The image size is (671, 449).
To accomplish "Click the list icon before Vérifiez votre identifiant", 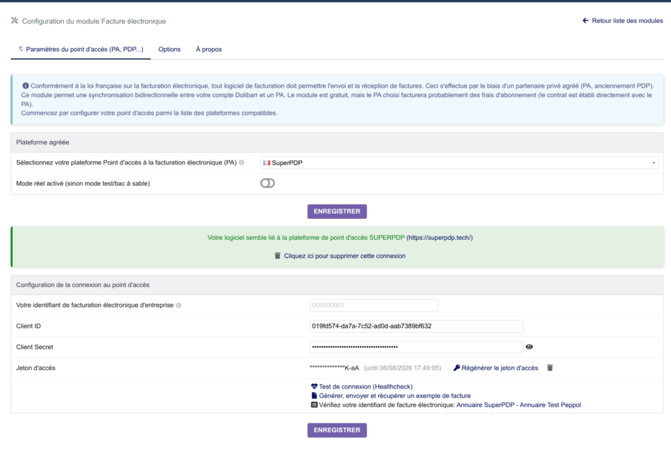I will (314, 405).
